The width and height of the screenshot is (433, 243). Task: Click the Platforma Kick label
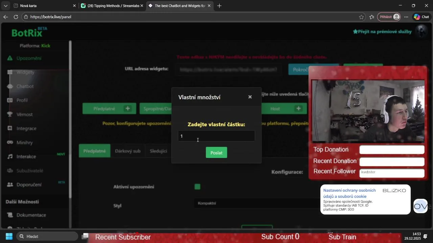[x=35, y=46]
